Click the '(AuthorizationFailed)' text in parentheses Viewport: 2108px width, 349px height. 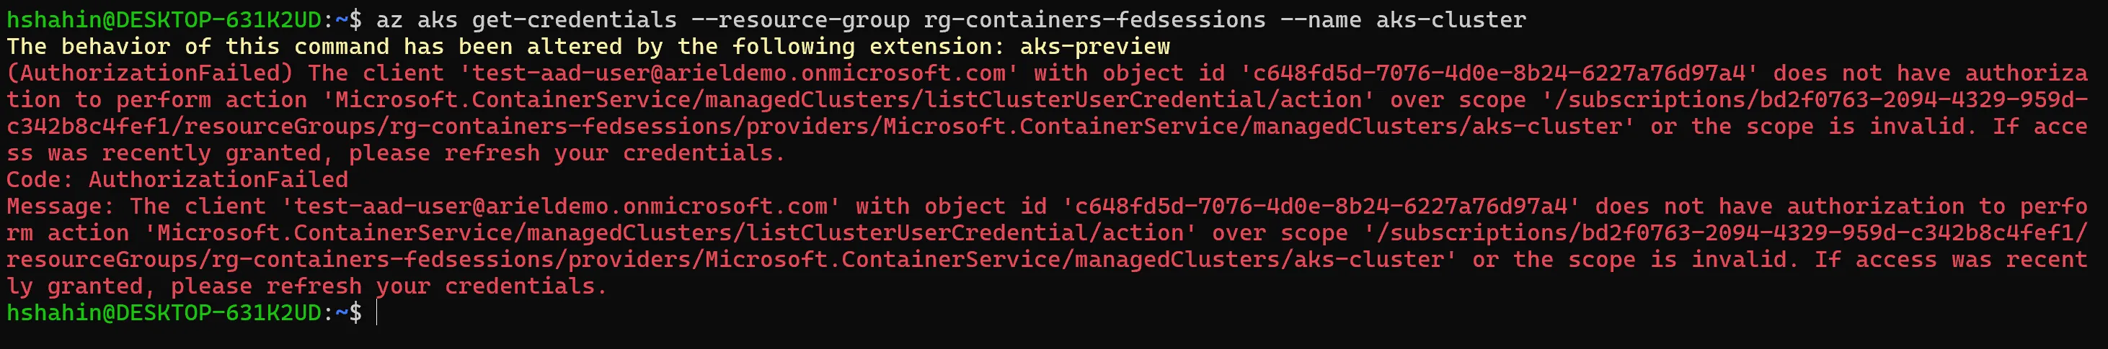[x=150, y=73]
